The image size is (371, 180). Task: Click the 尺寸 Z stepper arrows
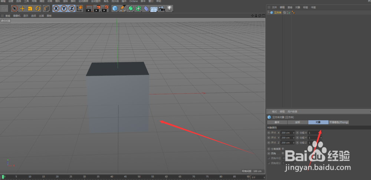[294, 143]
